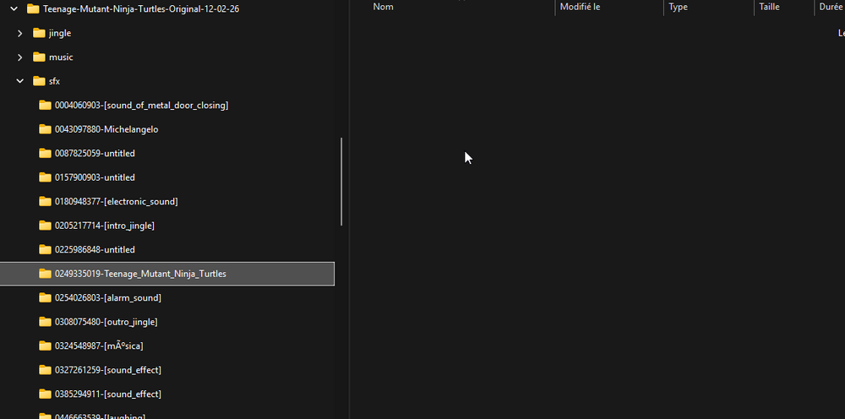This screenshot has width=845, height=419.
Task: Click the jingle folder icon
Action: pyautogui.click(x=39, y=33)
